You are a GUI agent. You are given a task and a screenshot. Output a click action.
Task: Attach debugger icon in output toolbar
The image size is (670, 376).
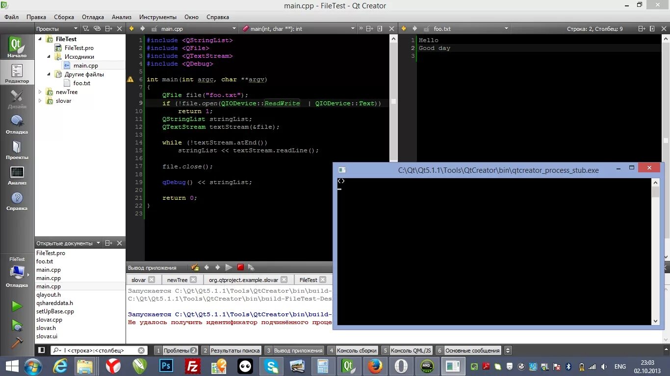(x=251, y=267)
